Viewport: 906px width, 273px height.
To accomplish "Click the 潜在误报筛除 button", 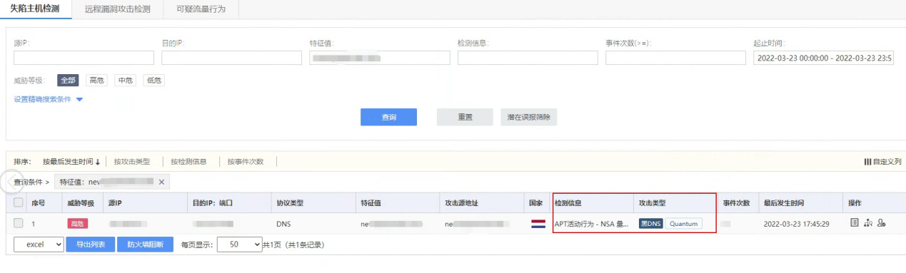I will (529, 117).
